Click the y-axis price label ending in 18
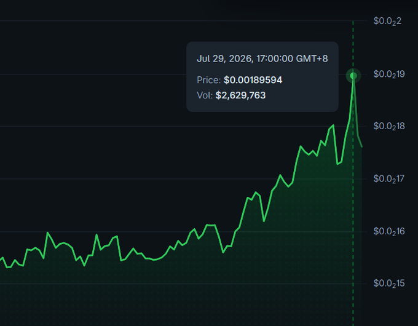The width and height of the screenshot is (418, 326). 389,126
